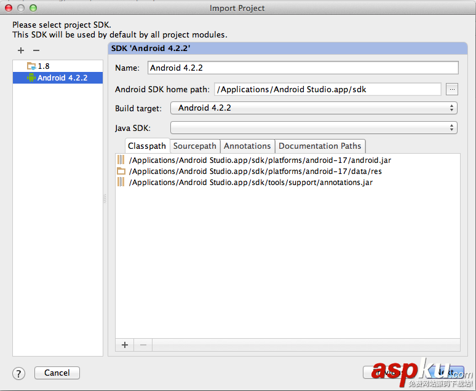
Task: Click folder icon beside data/res entry
Action: click(121, 171)
